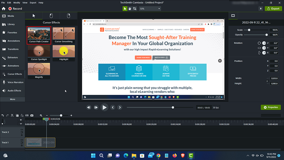
Task: Open the Transitions panel
Action: [x=12, y=49]
